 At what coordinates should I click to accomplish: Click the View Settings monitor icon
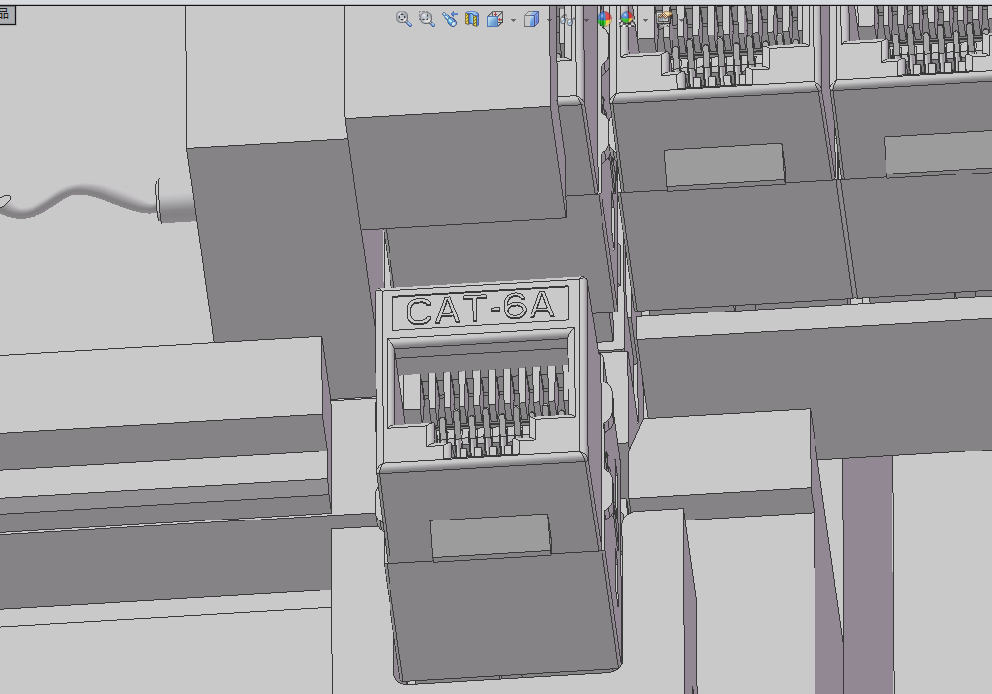(x=663, y=18)
